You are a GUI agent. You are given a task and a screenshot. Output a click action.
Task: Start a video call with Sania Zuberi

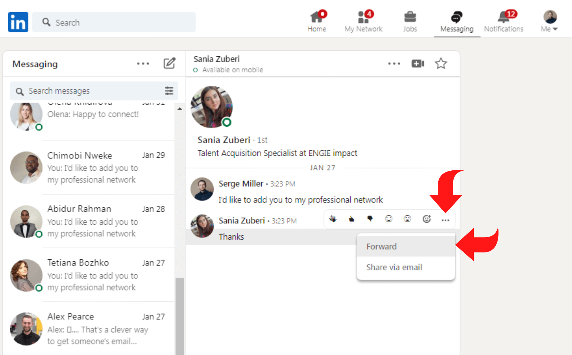(418, 64)
